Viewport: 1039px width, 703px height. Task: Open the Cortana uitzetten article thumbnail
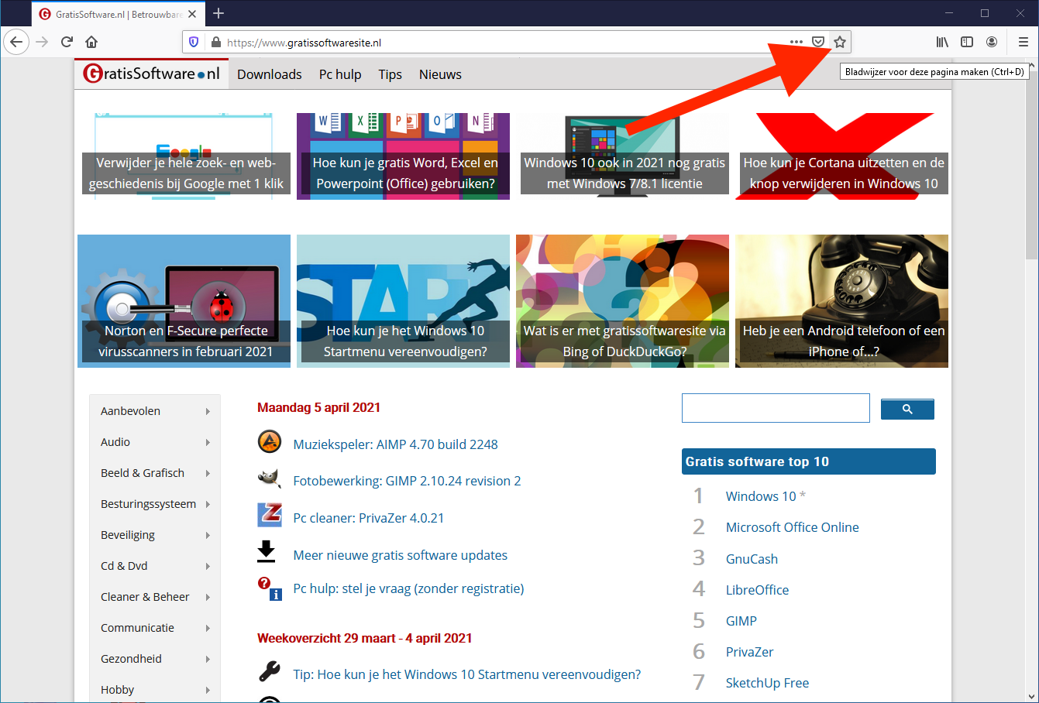(843, 156)
